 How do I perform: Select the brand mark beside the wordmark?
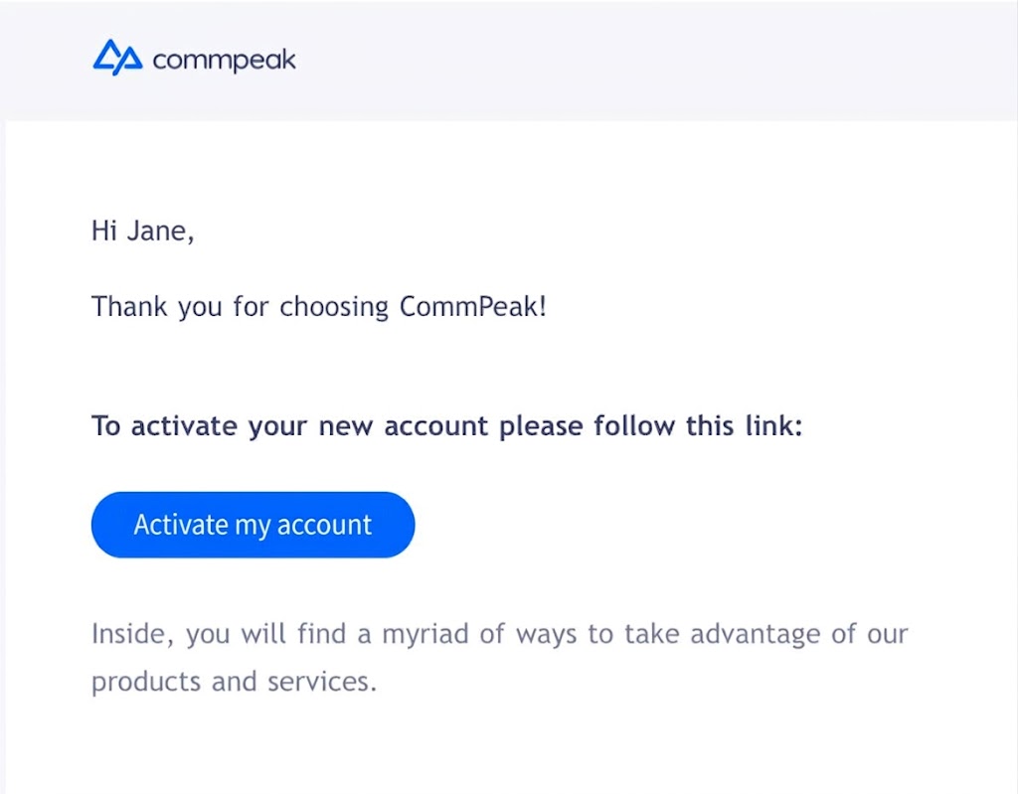tap(116, 58)
